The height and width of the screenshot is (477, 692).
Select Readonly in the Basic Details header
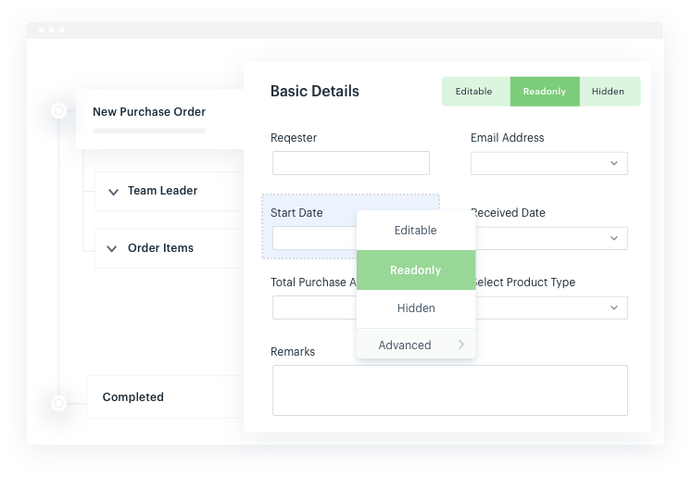pyautogui.click(x=545, y=92)
